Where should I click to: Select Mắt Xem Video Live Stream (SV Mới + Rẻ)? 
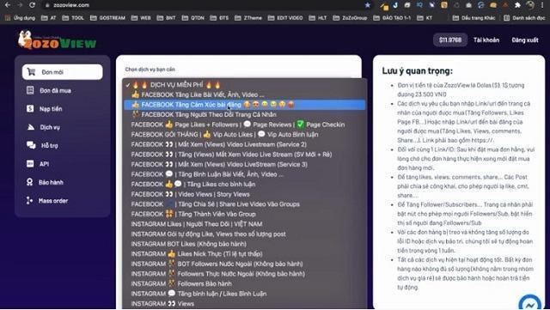pyautogui.click(x=244, y=155)
